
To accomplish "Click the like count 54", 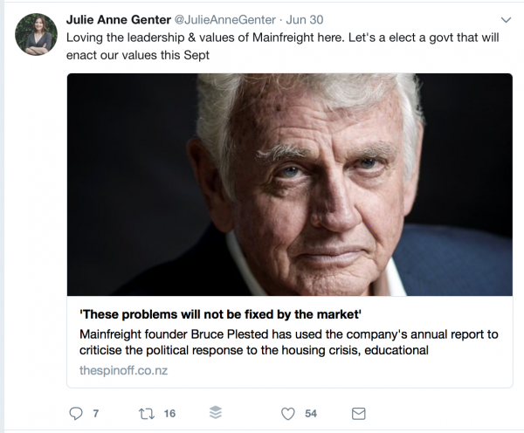I will [x=310, y=413].
